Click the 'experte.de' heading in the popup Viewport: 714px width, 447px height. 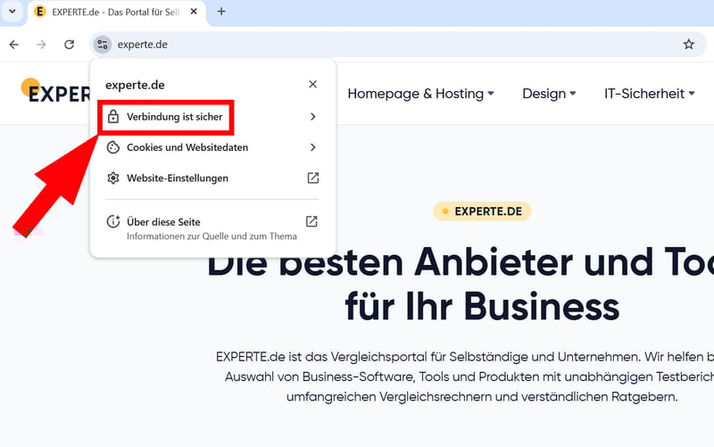(135, 85)
